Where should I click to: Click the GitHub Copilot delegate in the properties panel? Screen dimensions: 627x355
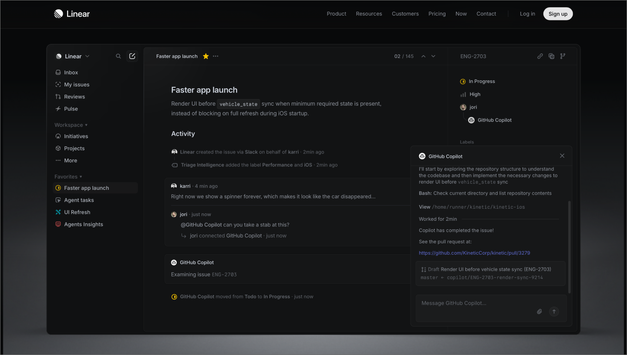pyautogui.click(x=490, y=120)
